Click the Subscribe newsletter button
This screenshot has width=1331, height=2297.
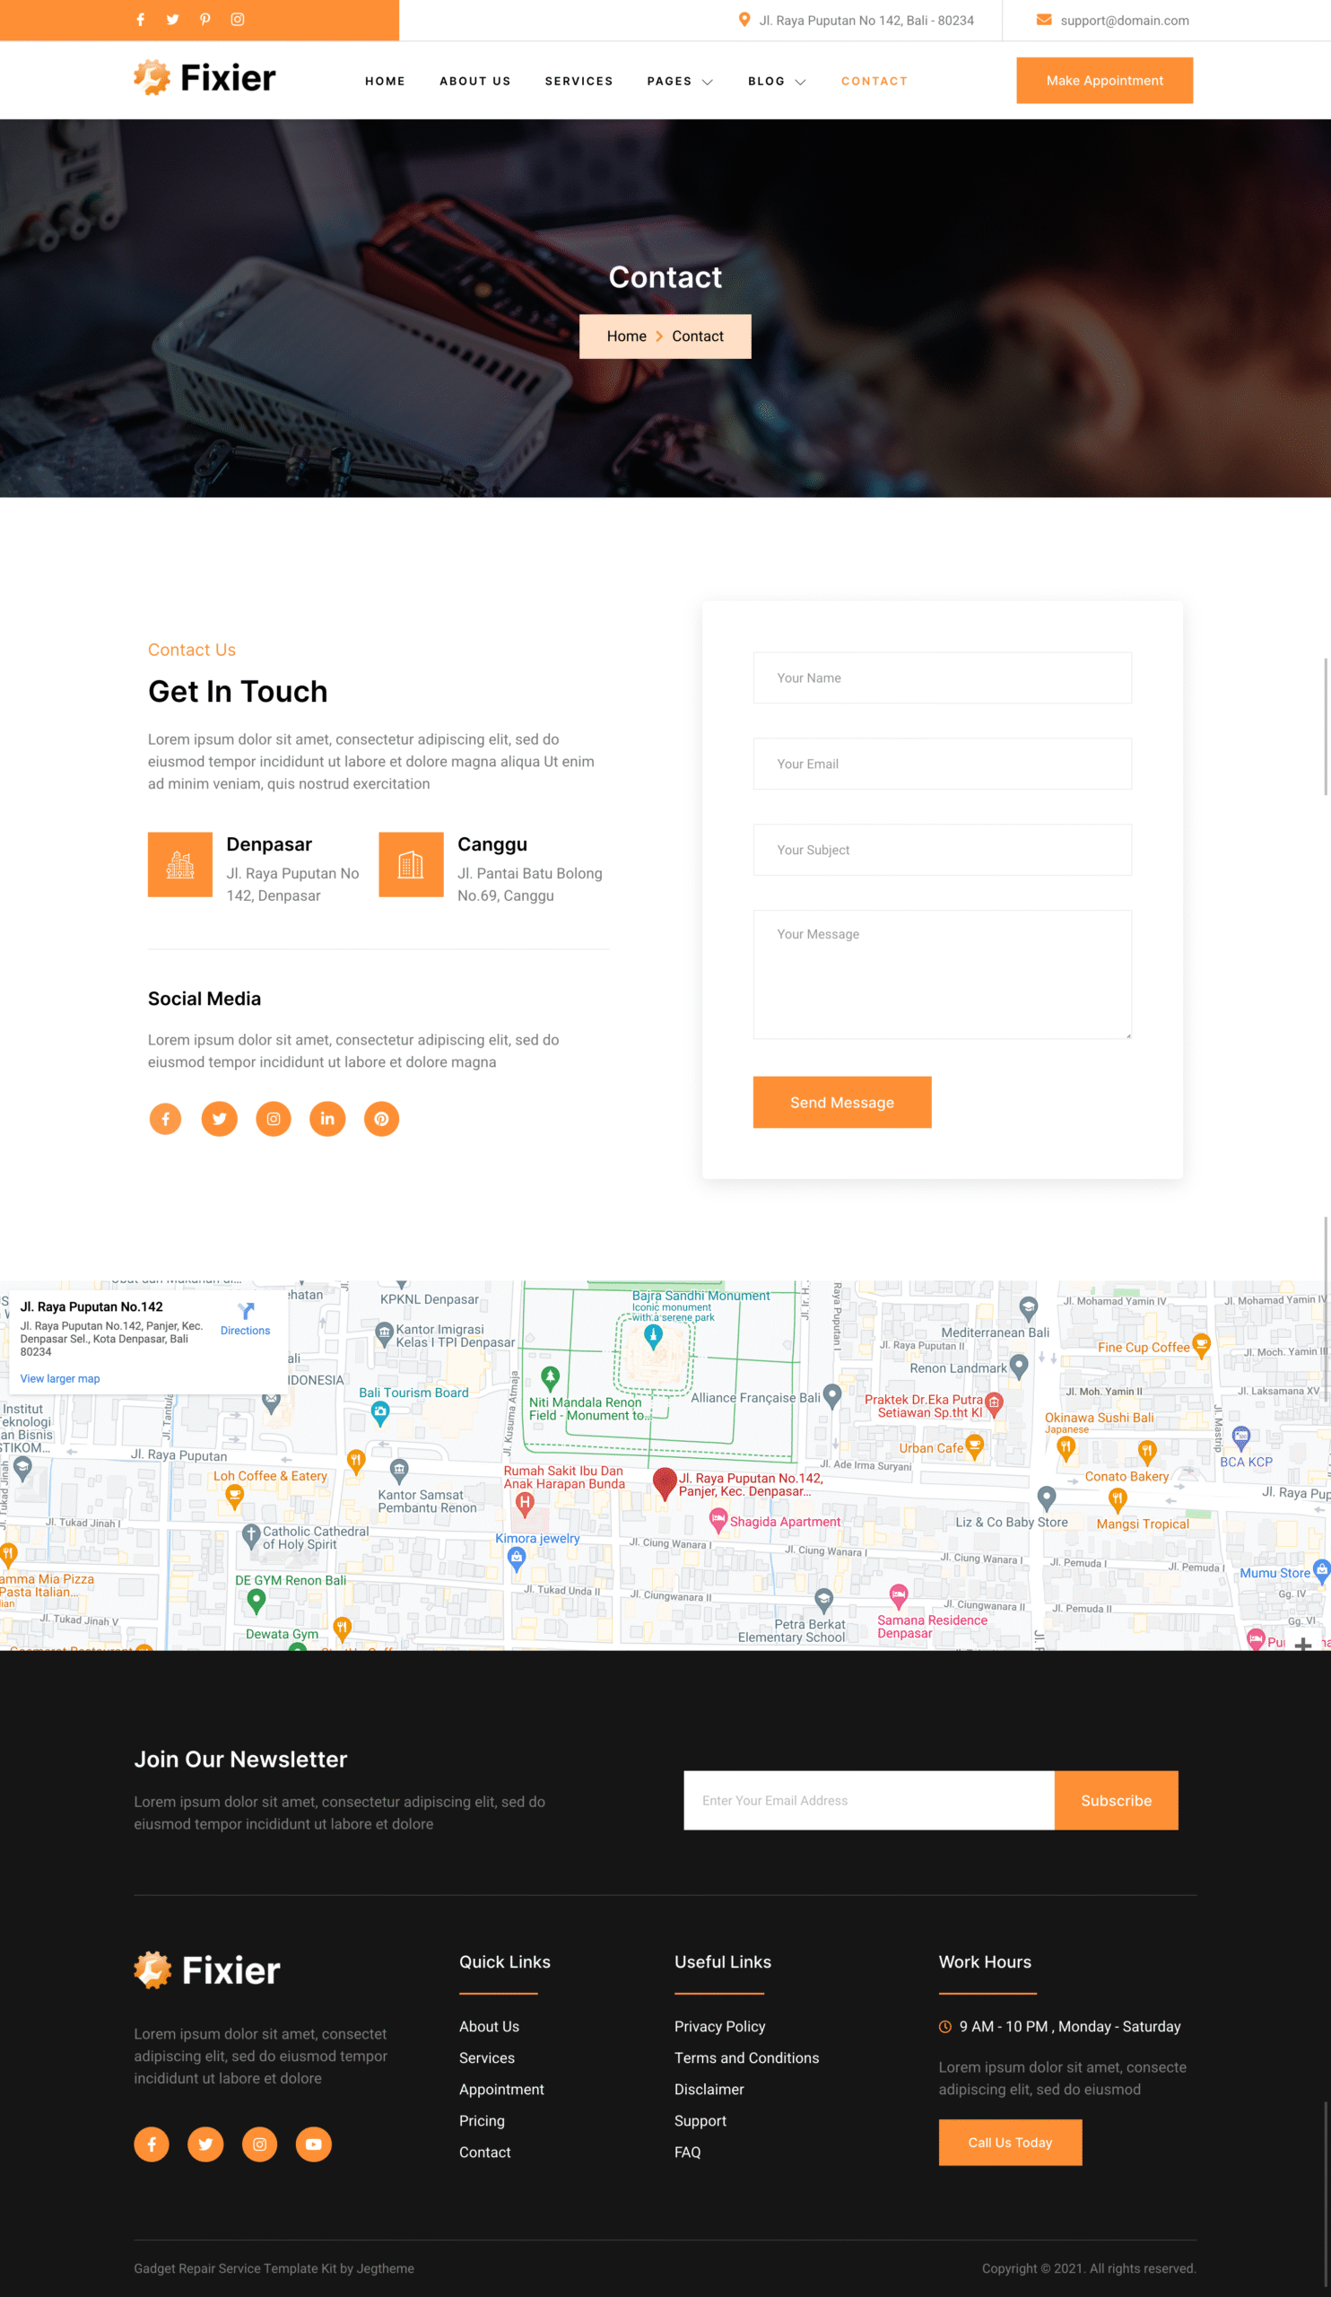(x=1115, y=1800)
